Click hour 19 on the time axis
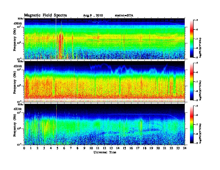The width and height of the screenshot is (220, 170). point(151,148)
